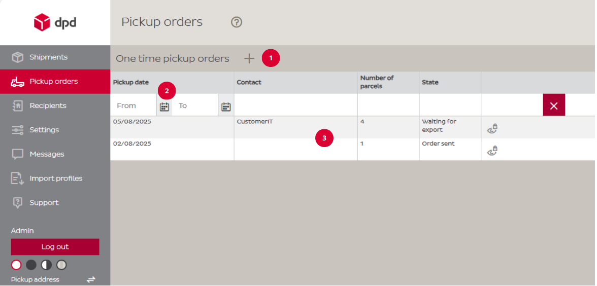Focus the Contact filter field
The height and width of the screenshot is (286, 597).
click(x=296, y=105)
